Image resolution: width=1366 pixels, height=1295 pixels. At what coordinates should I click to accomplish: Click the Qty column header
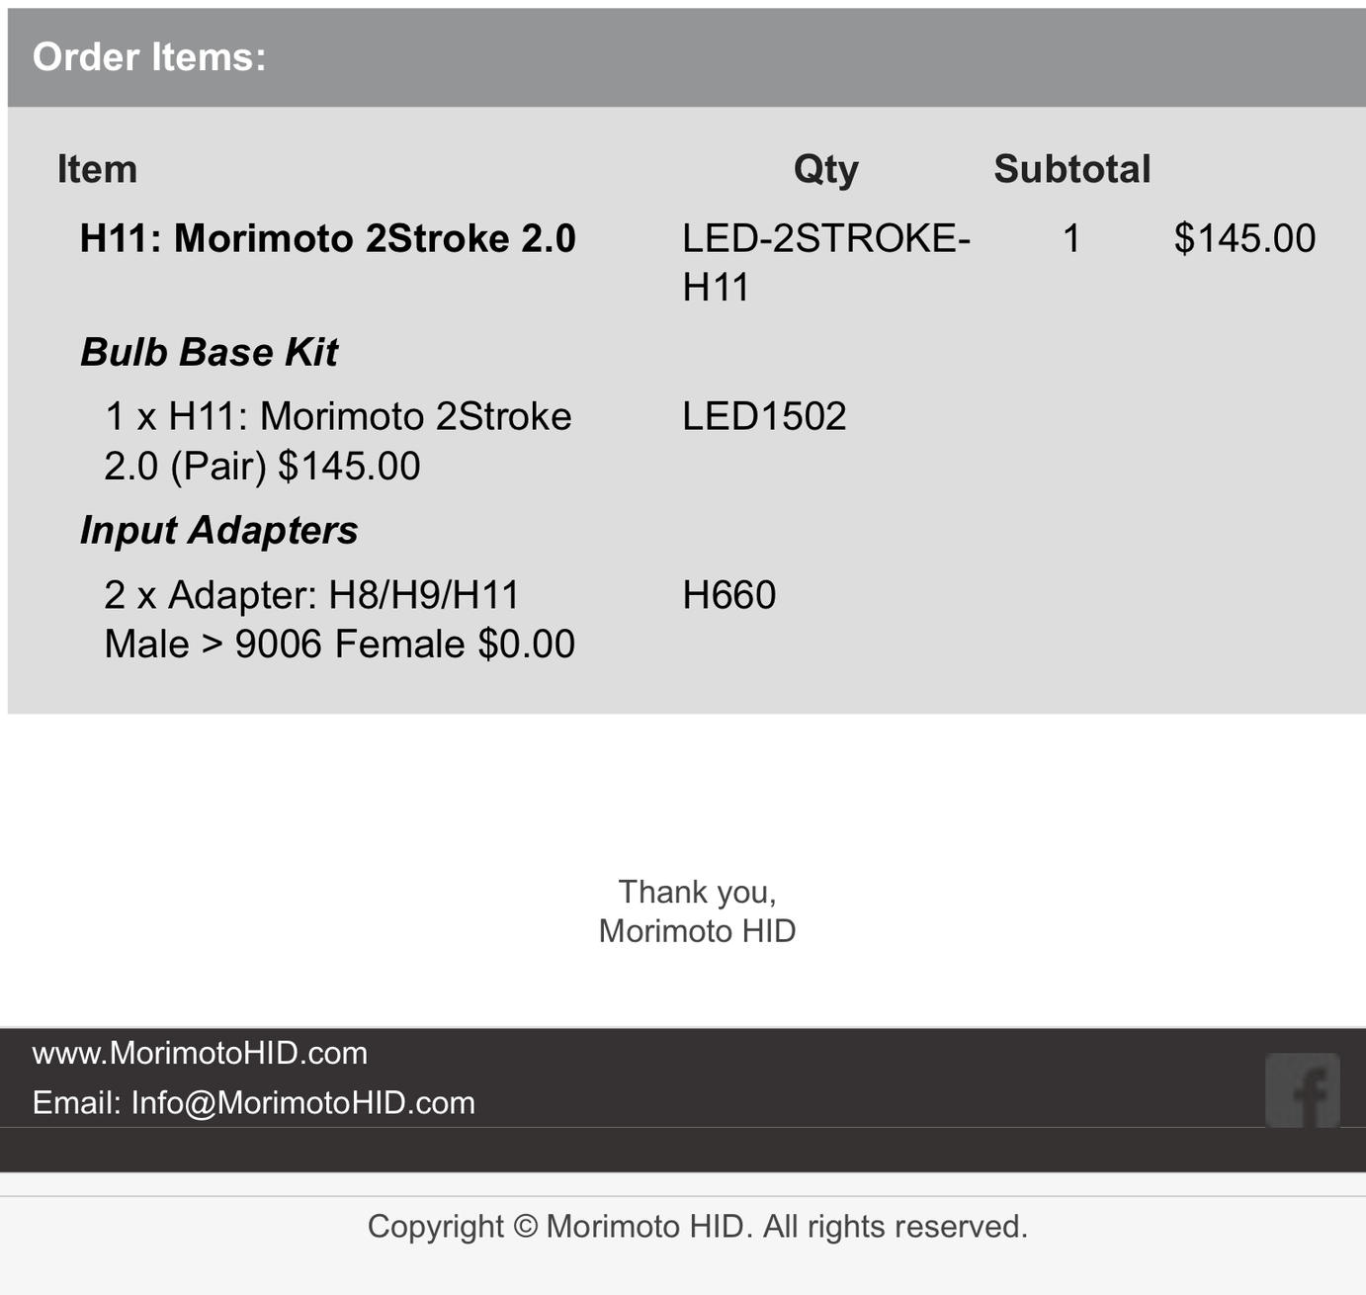pyautogui.click(x=826, y=169)
